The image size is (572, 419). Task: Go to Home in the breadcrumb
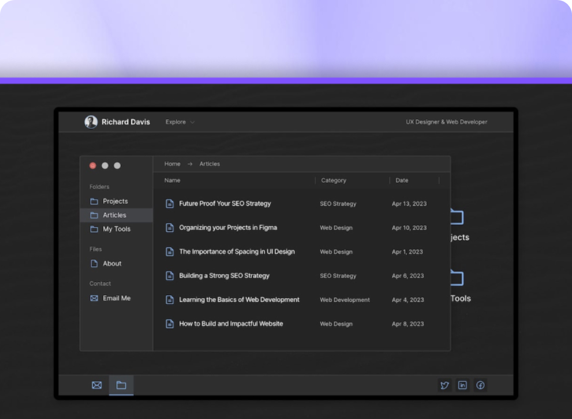173,164
